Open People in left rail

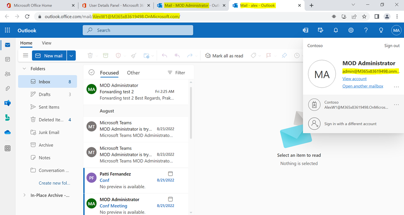coord(7,74)
